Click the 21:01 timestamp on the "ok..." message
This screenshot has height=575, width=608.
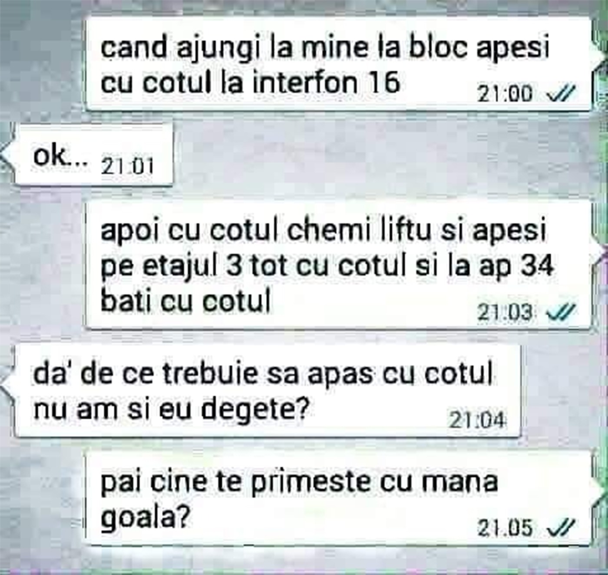coord(127,167)
